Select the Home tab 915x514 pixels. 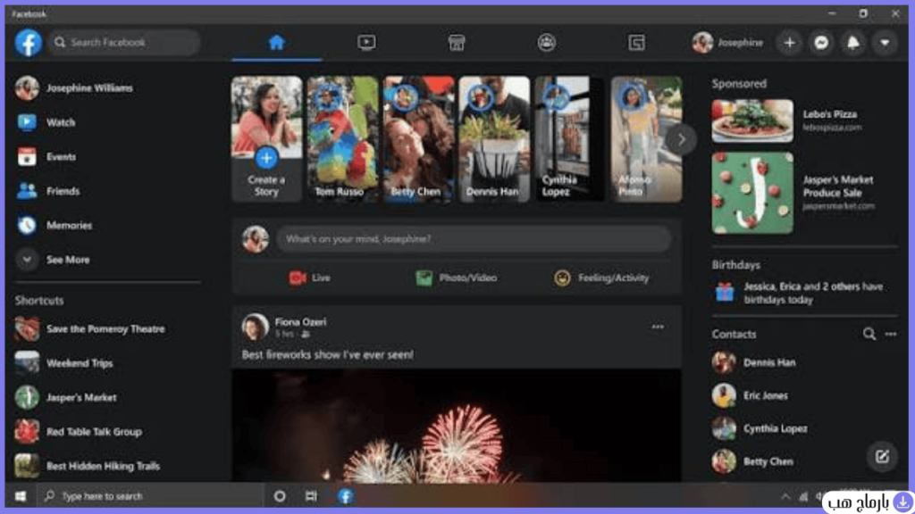[276, 43]
